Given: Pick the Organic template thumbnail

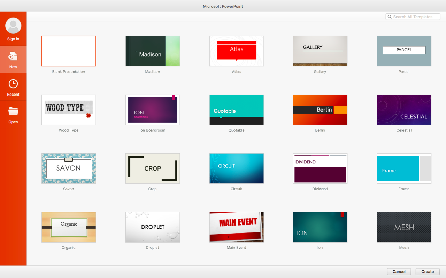Looking at the screenshot, I should tap(69, 227).
